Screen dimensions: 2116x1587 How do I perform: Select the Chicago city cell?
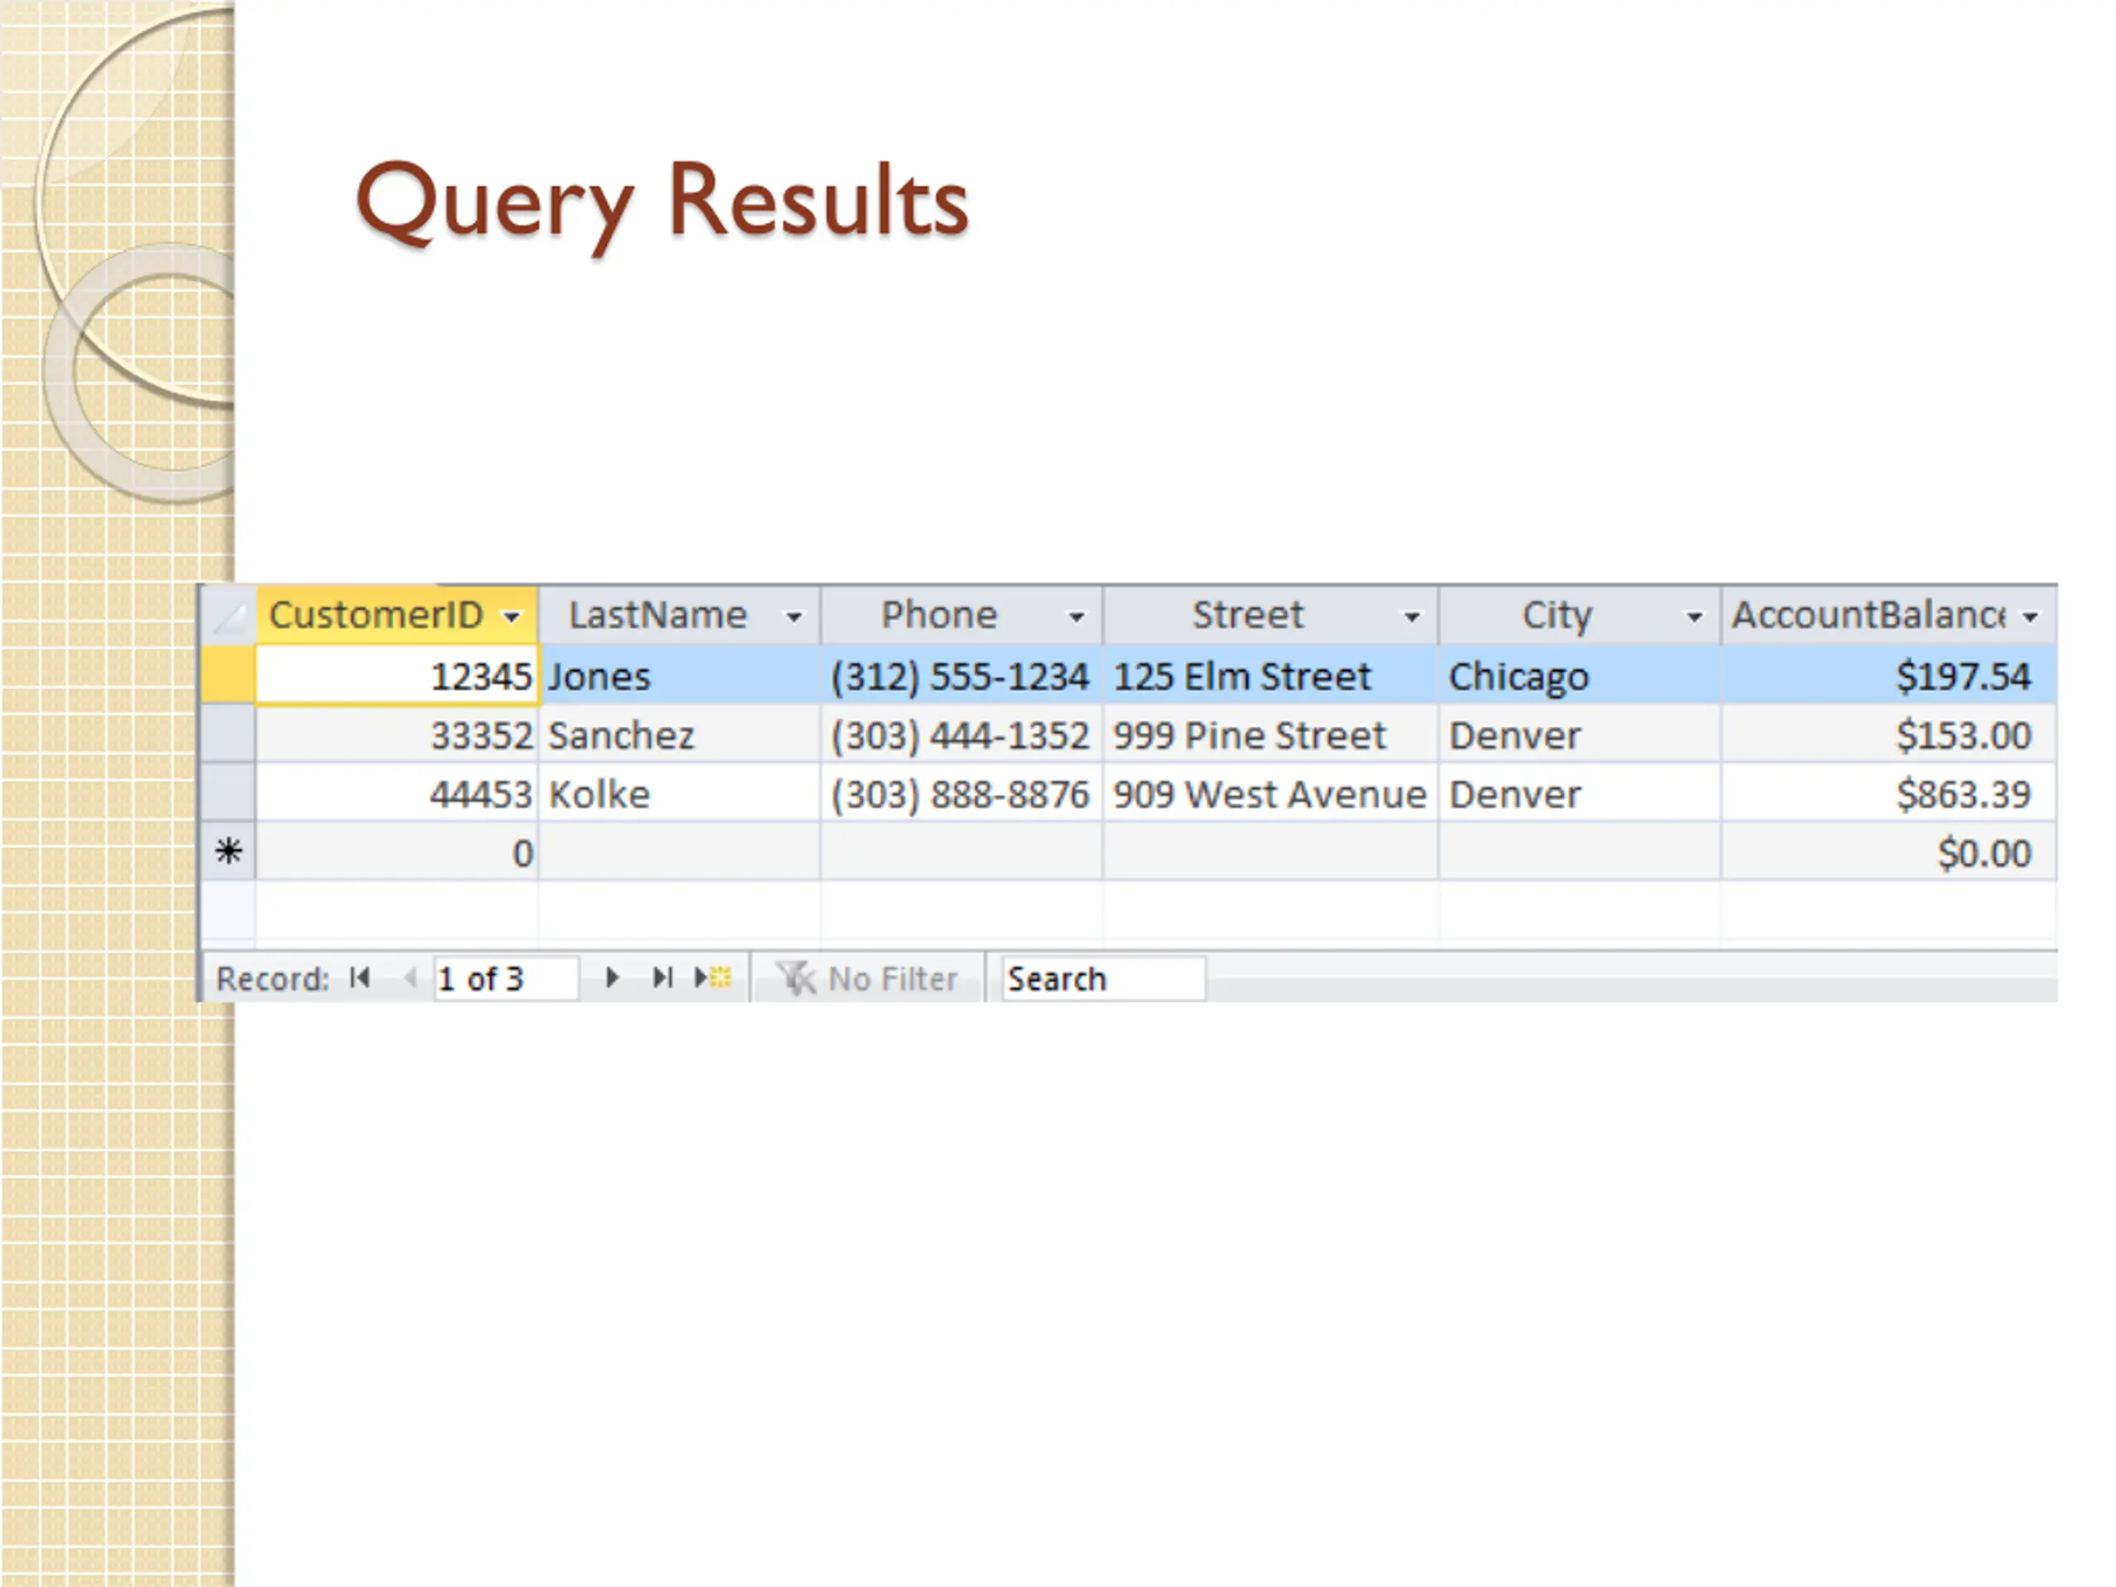[1580, 675]
